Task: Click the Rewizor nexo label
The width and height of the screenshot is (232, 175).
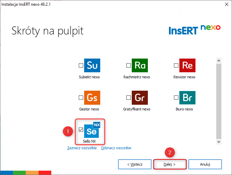Action: (184, 77)
